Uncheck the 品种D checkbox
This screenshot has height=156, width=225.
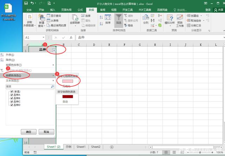coord(12,105)
